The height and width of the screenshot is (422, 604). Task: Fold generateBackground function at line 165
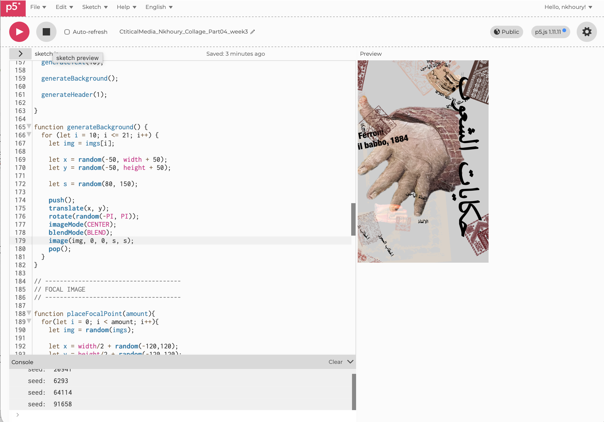click(29, 126)
